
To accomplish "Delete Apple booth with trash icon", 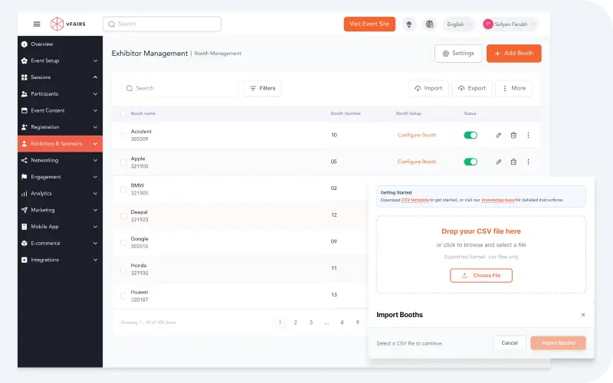I will 513,162.
